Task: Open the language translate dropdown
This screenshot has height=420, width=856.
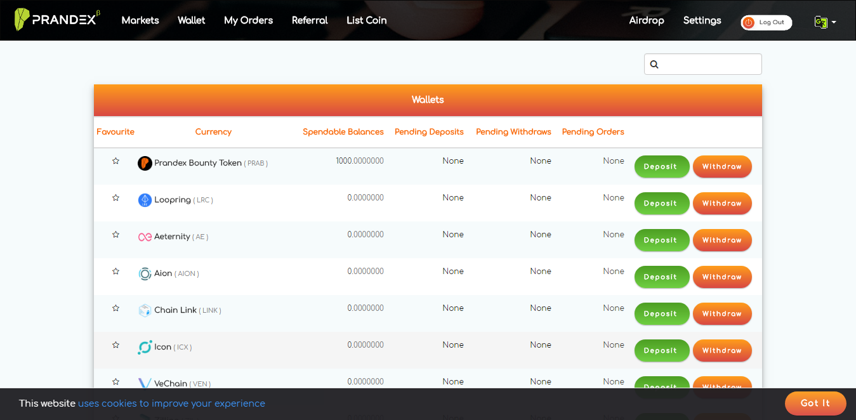Action: point(825,22)
